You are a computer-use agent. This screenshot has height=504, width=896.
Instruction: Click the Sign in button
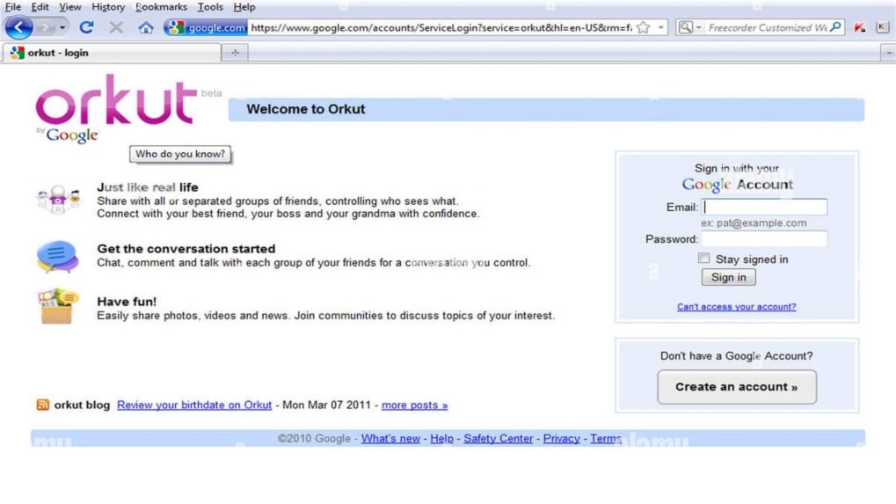click(x=729, y=277)
